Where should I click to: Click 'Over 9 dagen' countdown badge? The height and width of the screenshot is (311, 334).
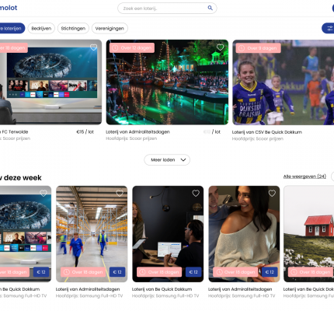point(259,48)
